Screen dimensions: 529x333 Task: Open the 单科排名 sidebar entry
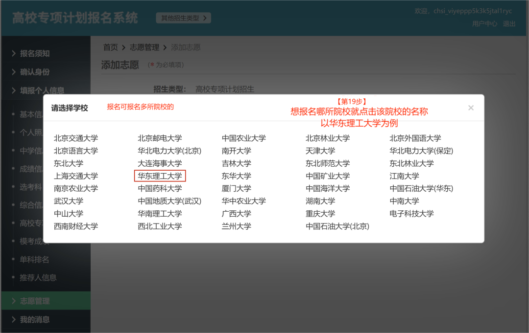(x=35, y=259)
